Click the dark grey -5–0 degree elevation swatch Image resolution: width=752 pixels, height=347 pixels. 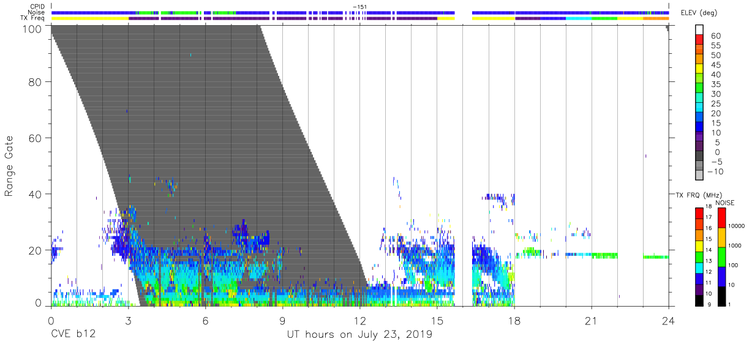click(x=700, y=157)
